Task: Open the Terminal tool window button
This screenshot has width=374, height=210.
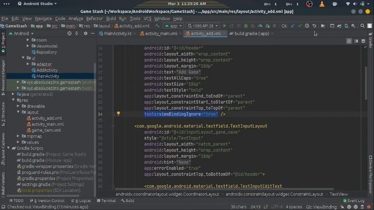Action: (x=106, y=201)
